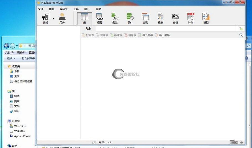The width and height of the screenshot is (252, 148).
Task: Click the 模型 (Model) toolbar icon
Action: click(x=206, y=18)
